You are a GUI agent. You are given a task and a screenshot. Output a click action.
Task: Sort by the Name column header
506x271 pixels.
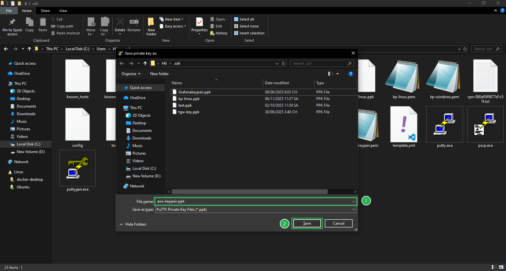click(217, 83)
